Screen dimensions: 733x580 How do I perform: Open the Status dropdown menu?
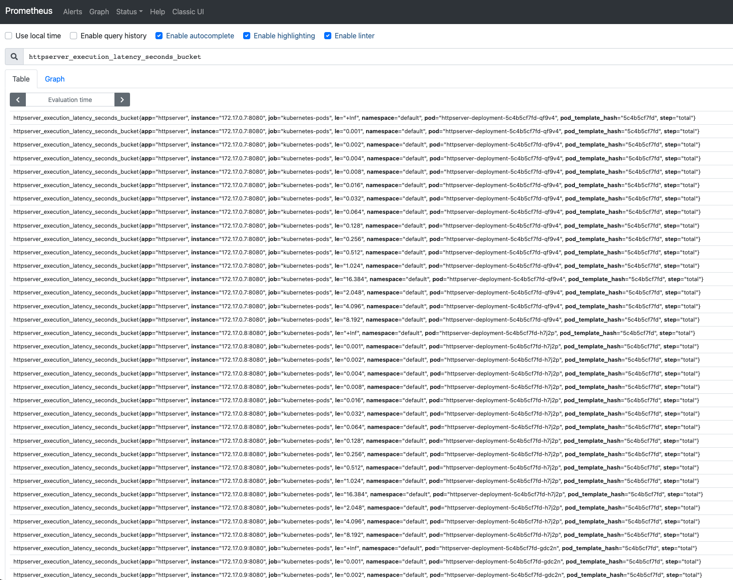pos(129,12)
